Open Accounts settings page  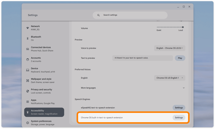point(44,59)
